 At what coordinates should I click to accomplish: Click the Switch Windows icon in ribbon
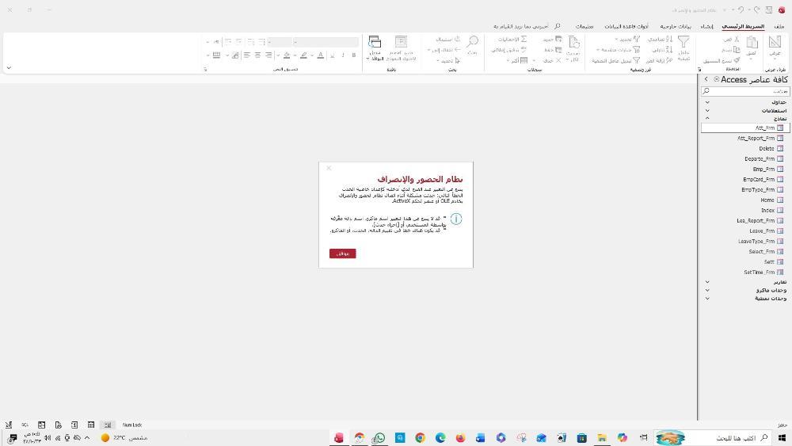coord(375,43)
